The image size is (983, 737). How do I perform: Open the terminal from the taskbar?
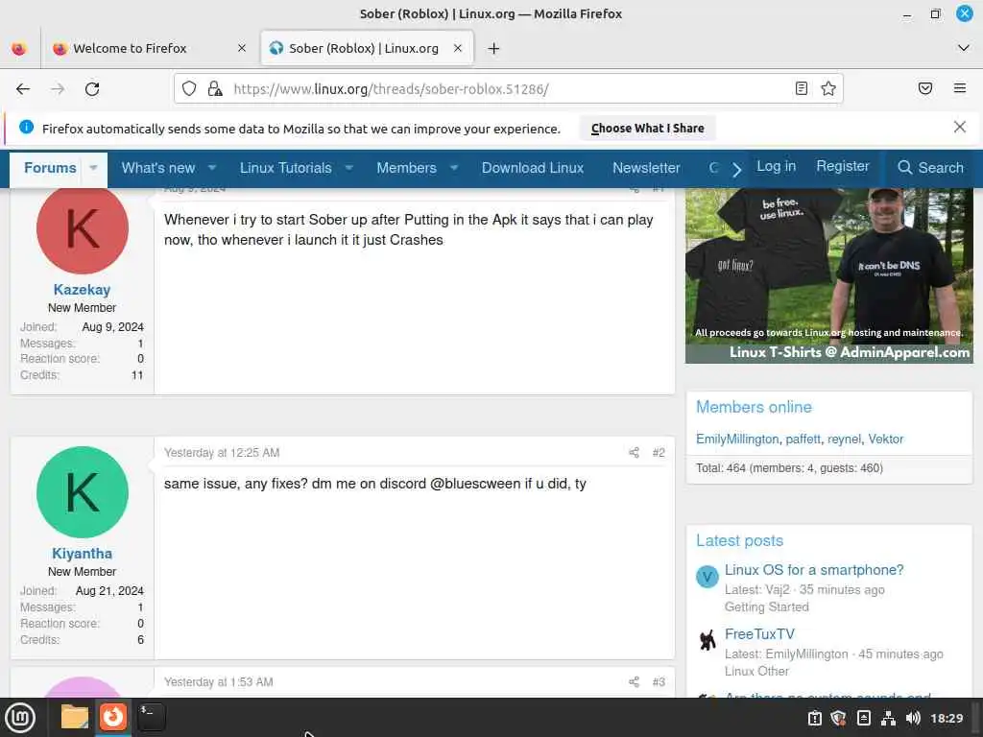[151, 717]
